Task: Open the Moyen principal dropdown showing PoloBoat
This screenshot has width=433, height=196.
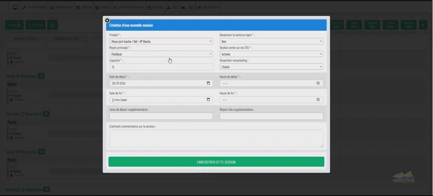Action: [x=161, y=54]
